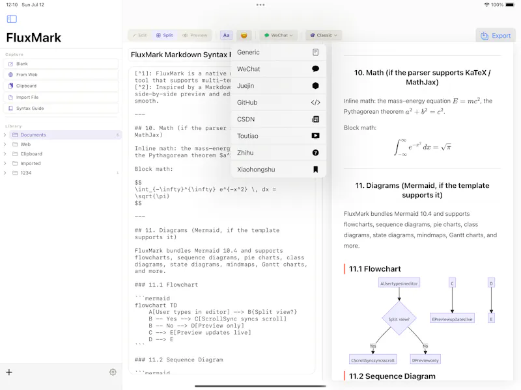Click the CSDN newspaper icon
Screen dimensions: 521x390
click(315, 119)
